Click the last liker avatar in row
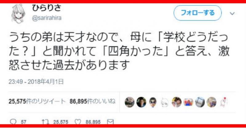The image size is (246, 128). (223, 102)
